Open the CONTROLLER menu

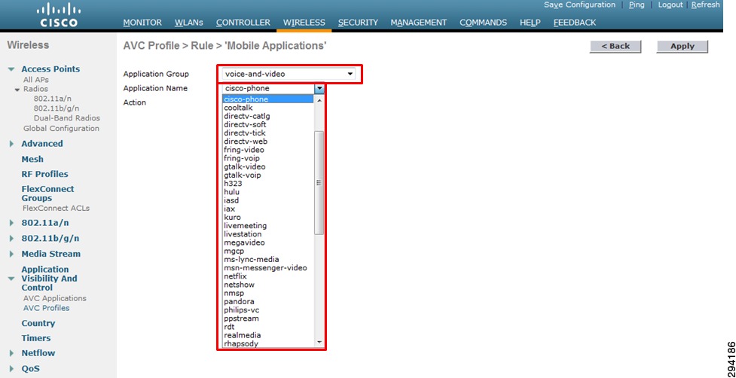point(243,23)
